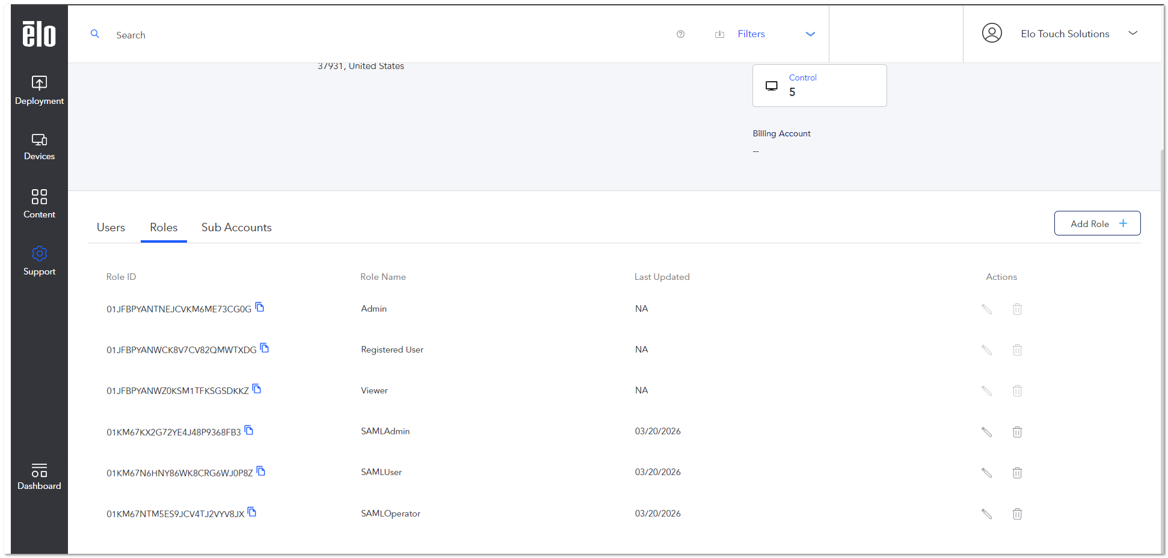Click the SAMLAdmin last updated date
Screen dimensions: 1168x558
658,431
